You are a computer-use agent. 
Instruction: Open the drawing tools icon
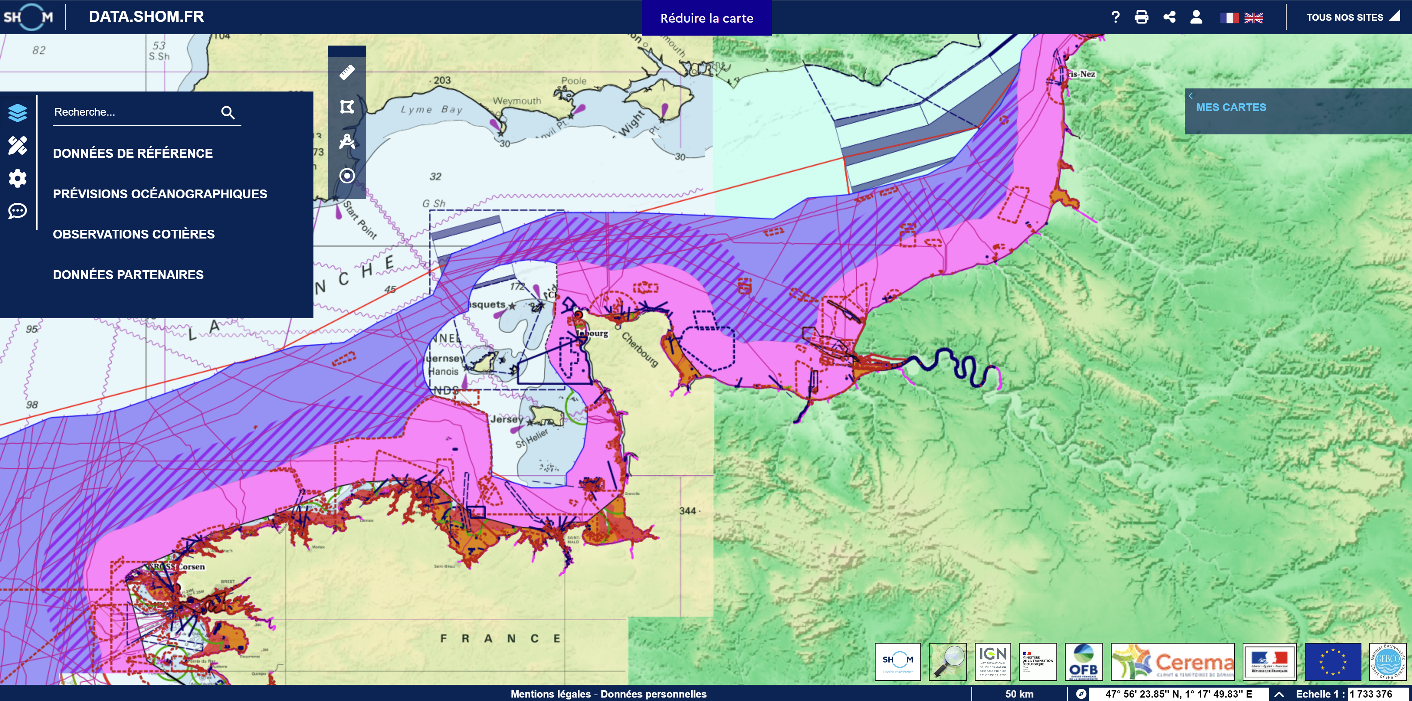click(18, 146)
